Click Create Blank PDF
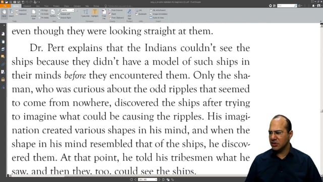 point(112,14)
